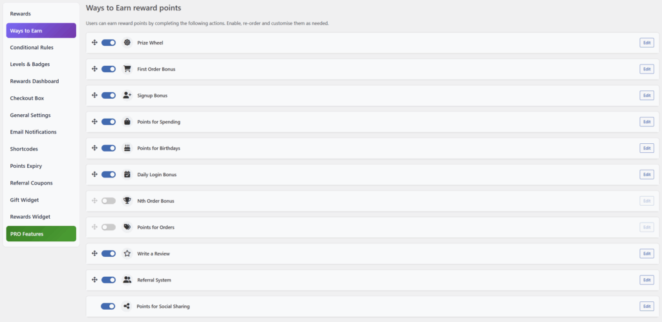The height and width of the screenshot is (322, 662).
Task: Edit the Signup Bonus action
Action: tap(646, 96)
